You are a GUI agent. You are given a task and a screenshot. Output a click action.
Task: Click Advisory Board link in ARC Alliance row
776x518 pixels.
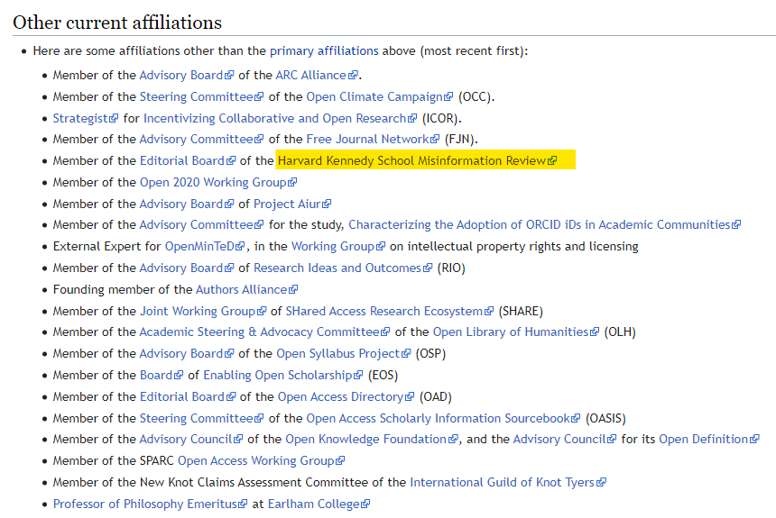point(186,75)
